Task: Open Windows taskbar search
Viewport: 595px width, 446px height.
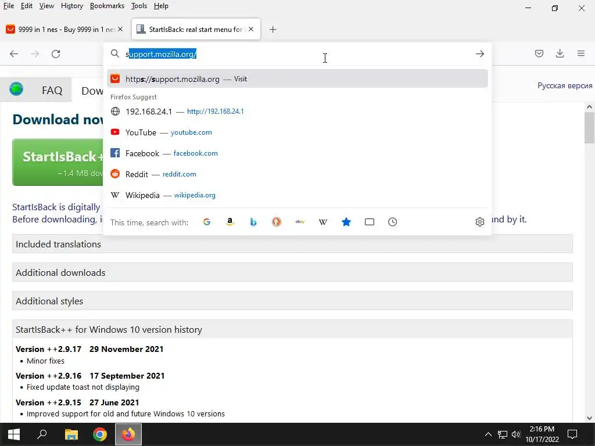Action: [x=42, y=434]
